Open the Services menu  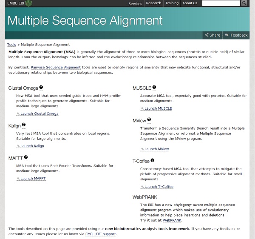pyautogui.click(x=135, y=3)
